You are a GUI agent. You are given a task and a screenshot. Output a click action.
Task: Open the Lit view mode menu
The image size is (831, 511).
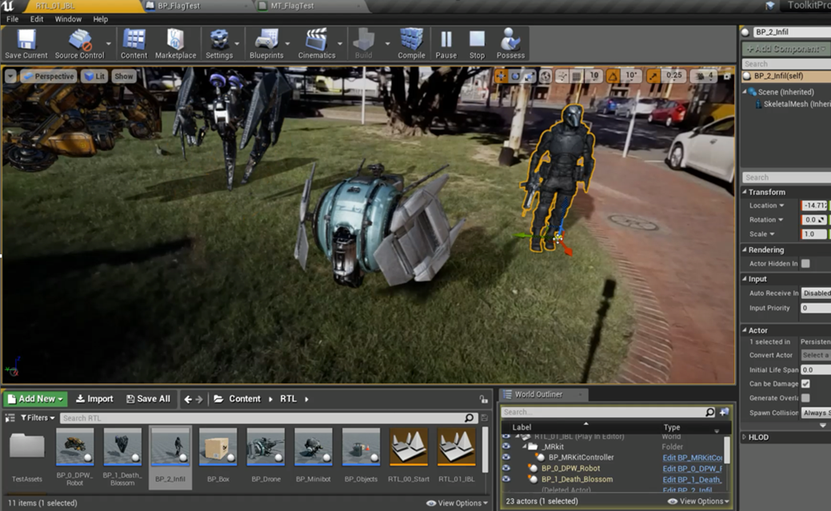click(95, 76)
